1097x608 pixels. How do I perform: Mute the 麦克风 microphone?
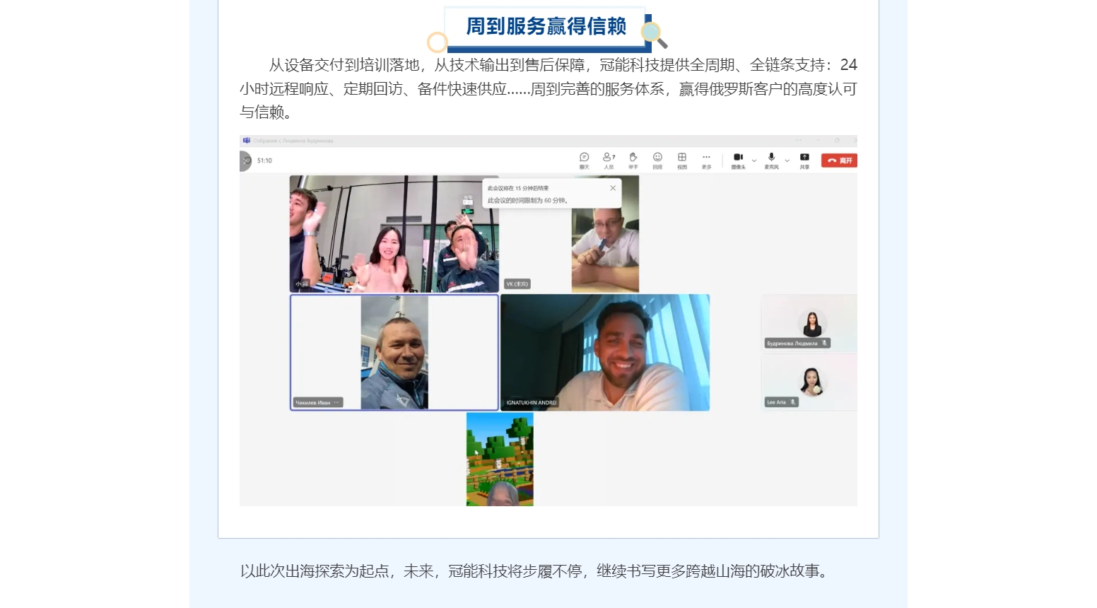point(770,157)
